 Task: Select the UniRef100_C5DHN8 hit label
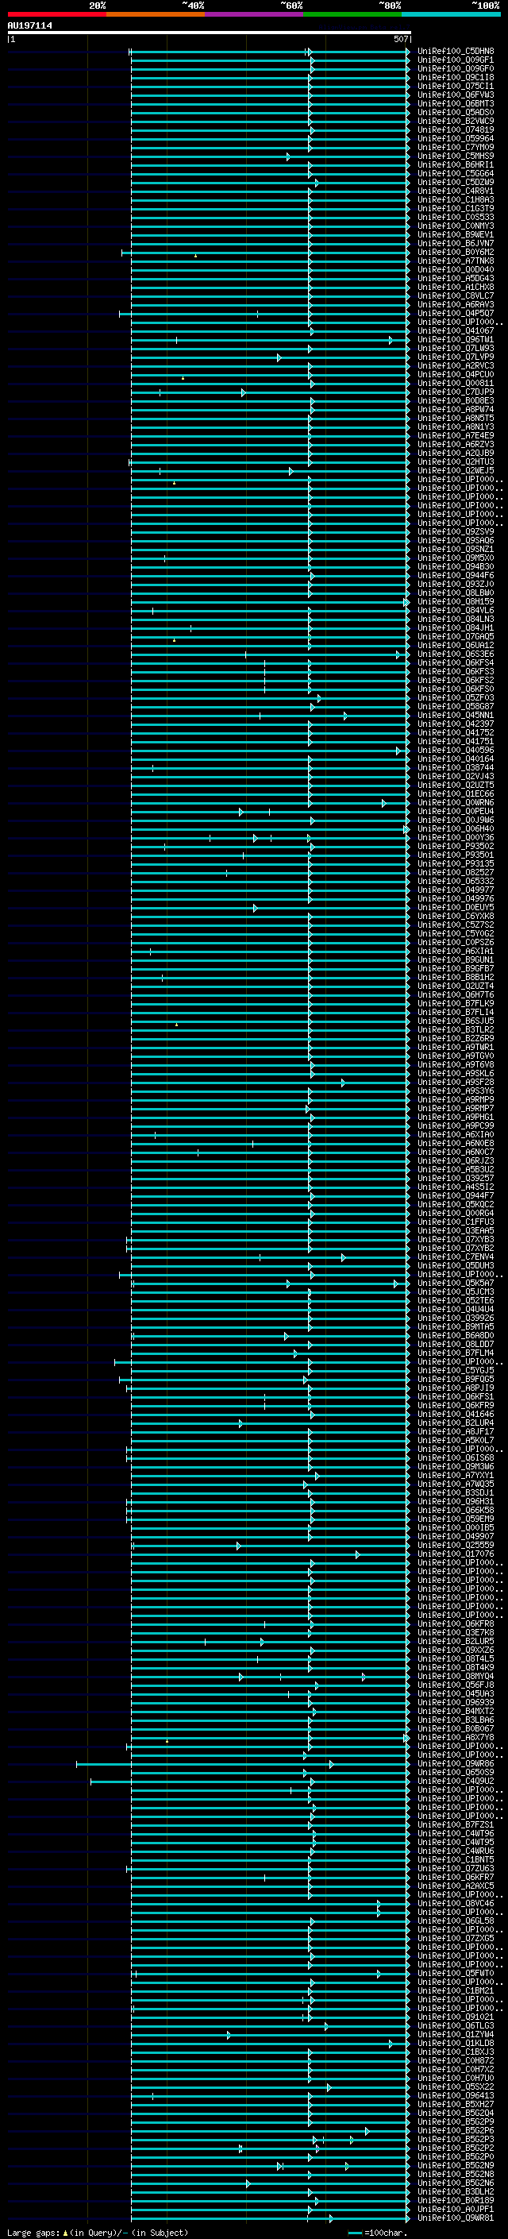point(455,52)
